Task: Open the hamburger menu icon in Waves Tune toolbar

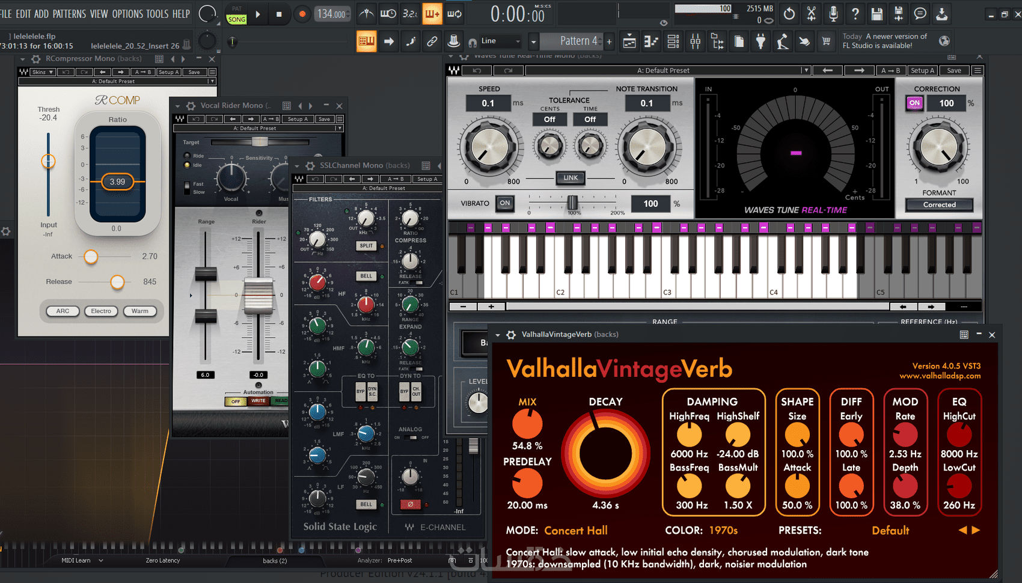Action: point(978,70)
